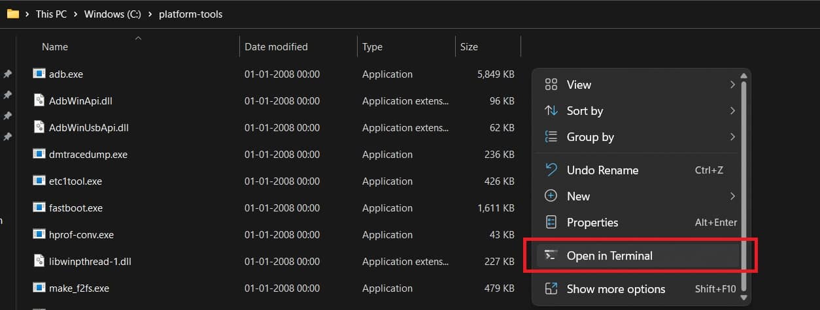Click the Open in Terminal icon

click(551, 256)
